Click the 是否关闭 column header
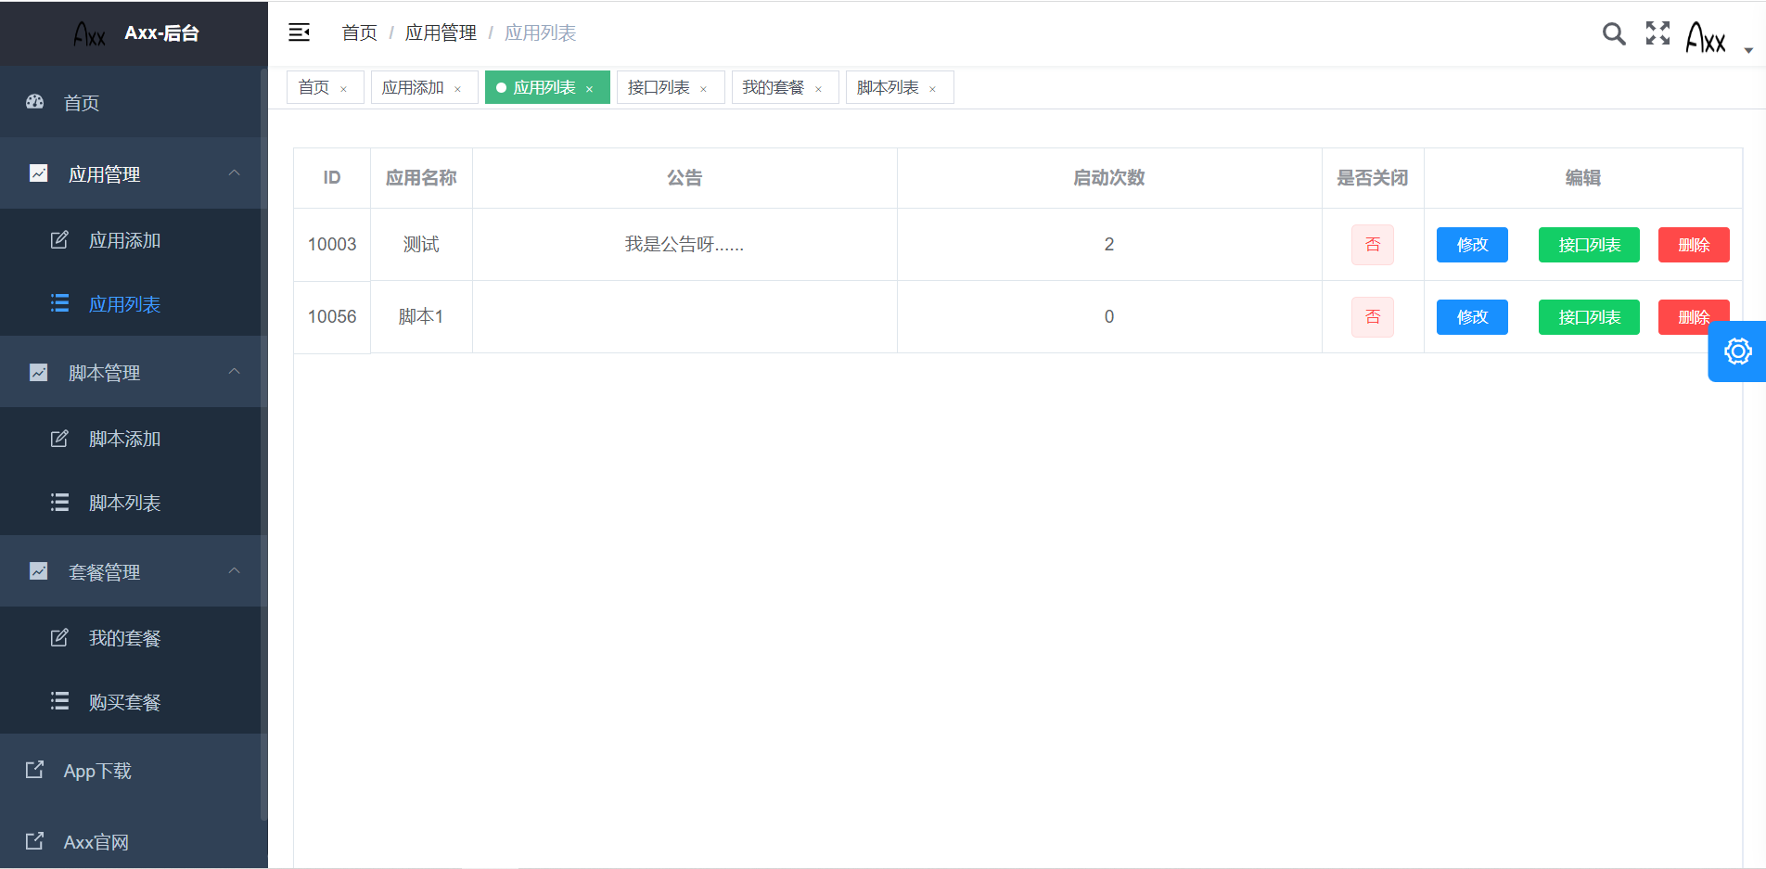 tap(1373, 177)
